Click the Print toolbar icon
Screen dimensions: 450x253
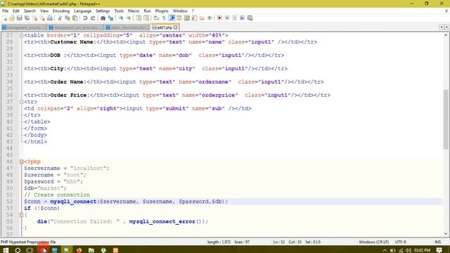tap(50, 18)
